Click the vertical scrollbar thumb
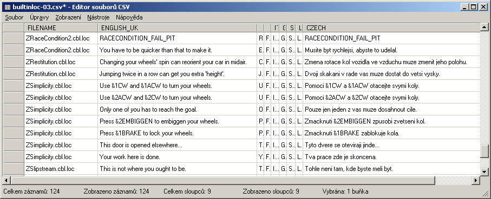The width and height of the screenshot is (491, 199). pyautogui.click(x=484, y=152)
